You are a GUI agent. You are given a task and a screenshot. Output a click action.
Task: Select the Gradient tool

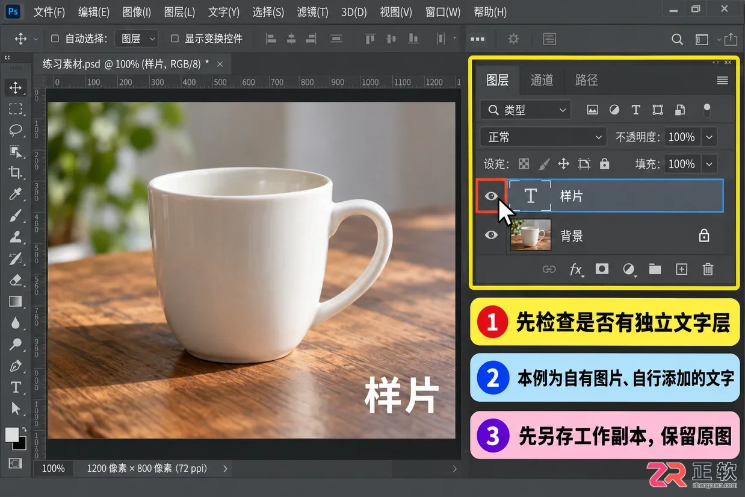click(x=16, y=301)
